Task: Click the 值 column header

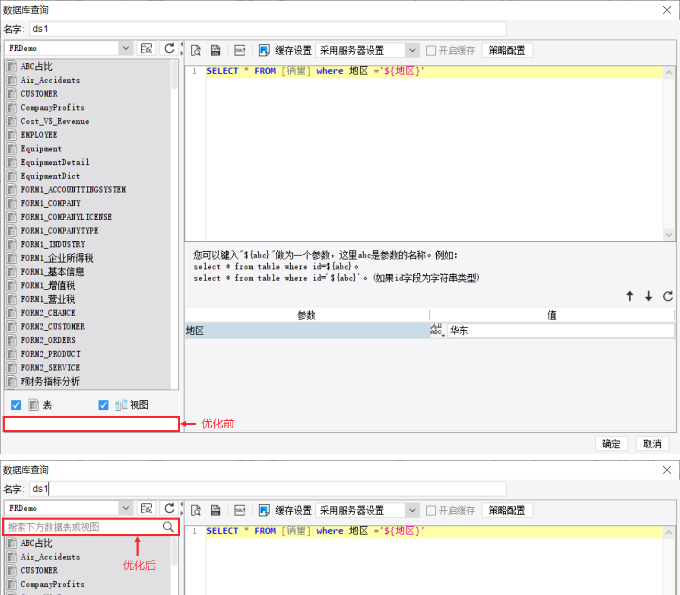Action: point(552,315)
